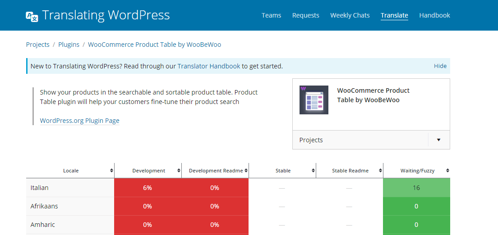Hide the new translator notice
This screenshot has height=235, width=498.
440,66
